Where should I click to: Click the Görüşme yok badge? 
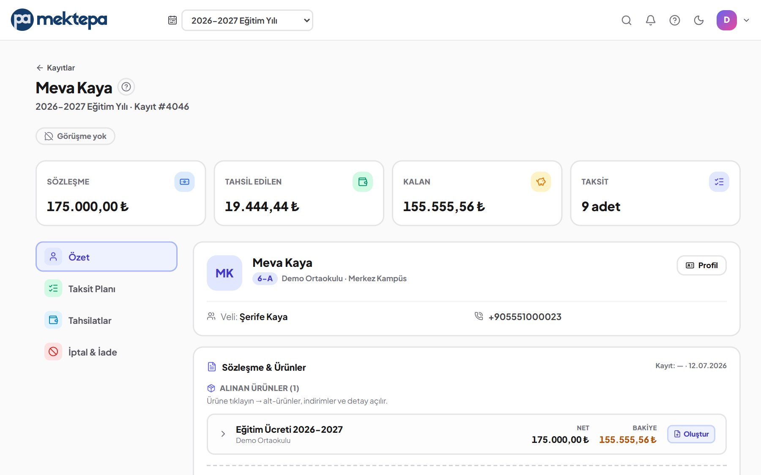coord(75,136)
